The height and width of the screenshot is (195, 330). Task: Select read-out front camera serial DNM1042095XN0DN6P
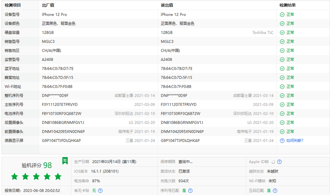(182, 132)
